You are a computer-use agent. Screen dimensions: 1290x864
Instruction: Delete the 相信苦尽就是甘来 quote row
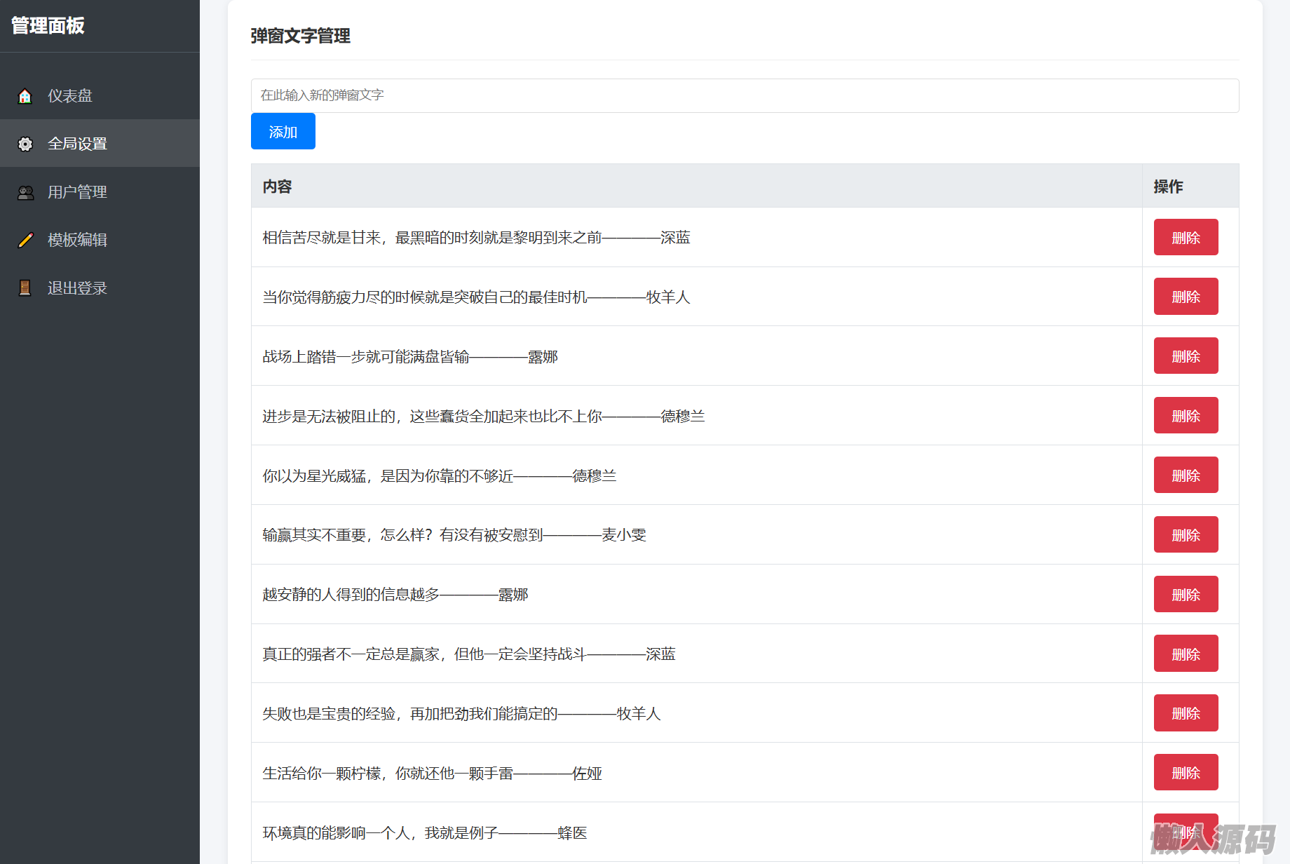pyautogui.click(x=1186, y=238)
